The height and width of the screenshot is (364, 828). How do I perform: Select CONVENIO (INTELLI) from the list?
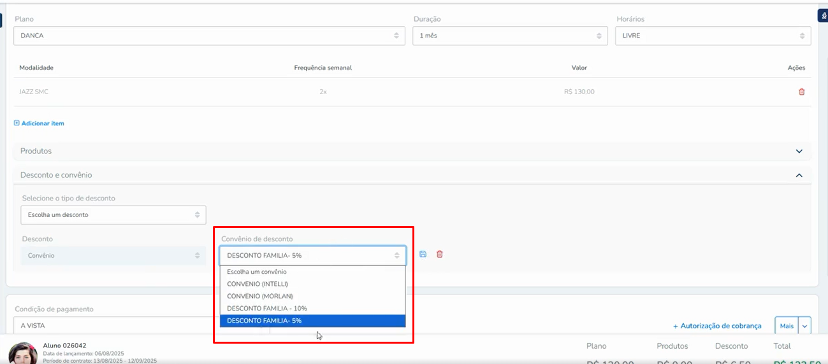click(258, 284)
